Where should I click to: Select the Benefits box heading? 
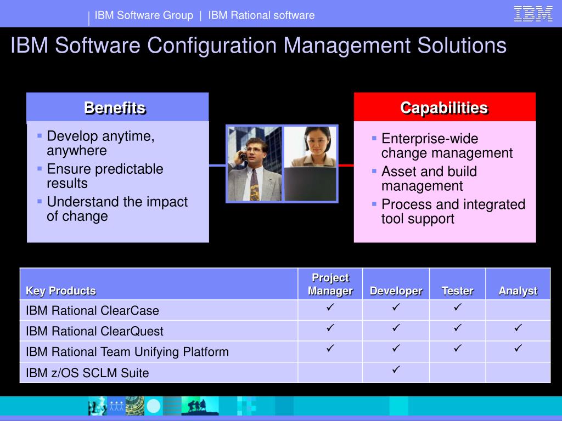click(115, 107)
